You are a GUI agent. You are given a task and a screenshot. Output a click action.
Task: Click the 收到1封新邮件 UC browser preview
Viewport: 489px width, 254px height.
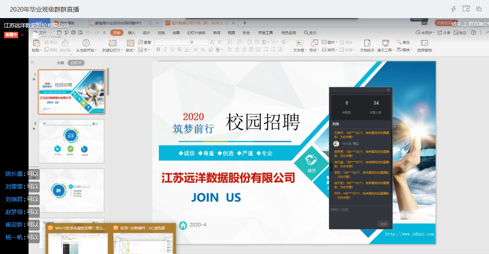[143, 239]
